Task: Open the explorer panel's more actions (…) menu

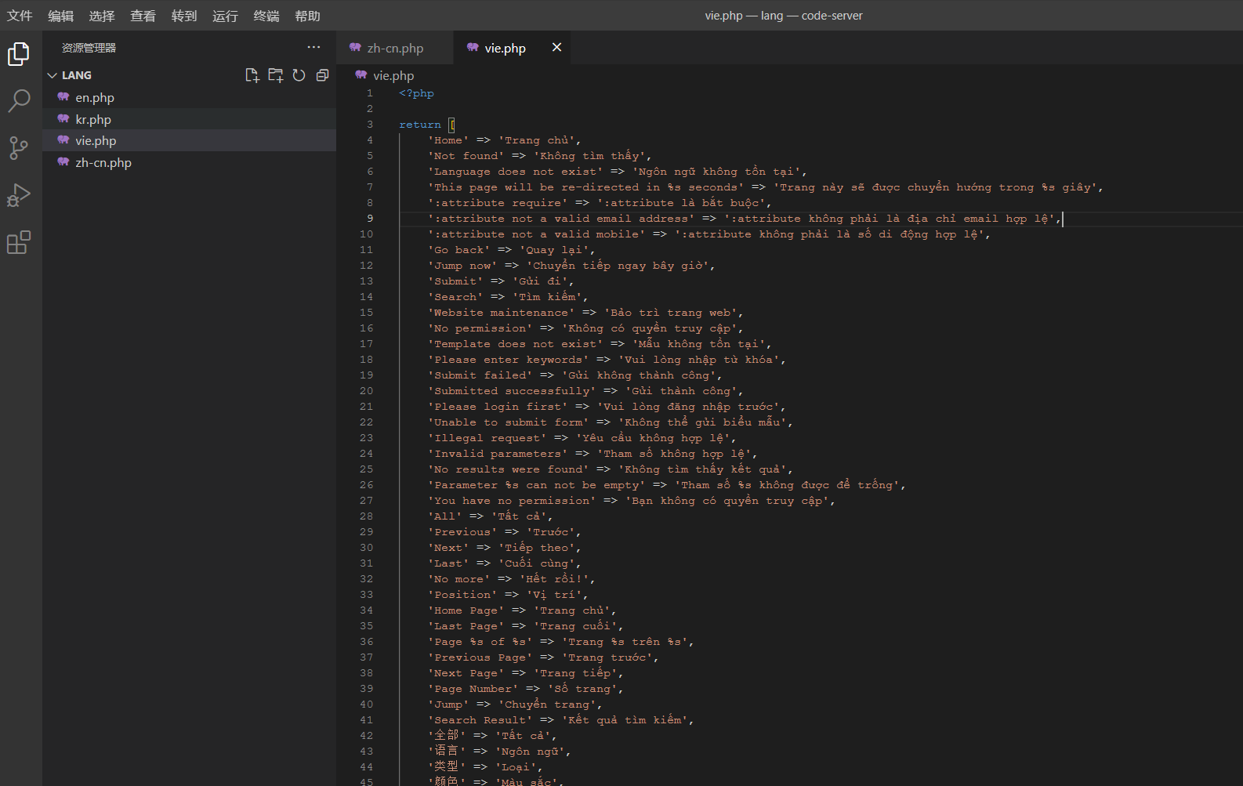Action: (x=313, y=47)
